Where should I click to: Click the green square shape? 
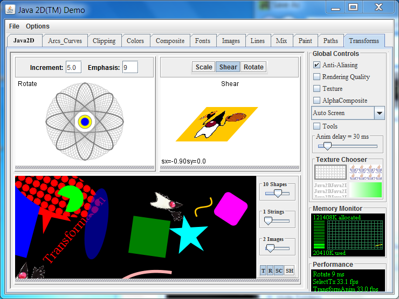(149, 237)
